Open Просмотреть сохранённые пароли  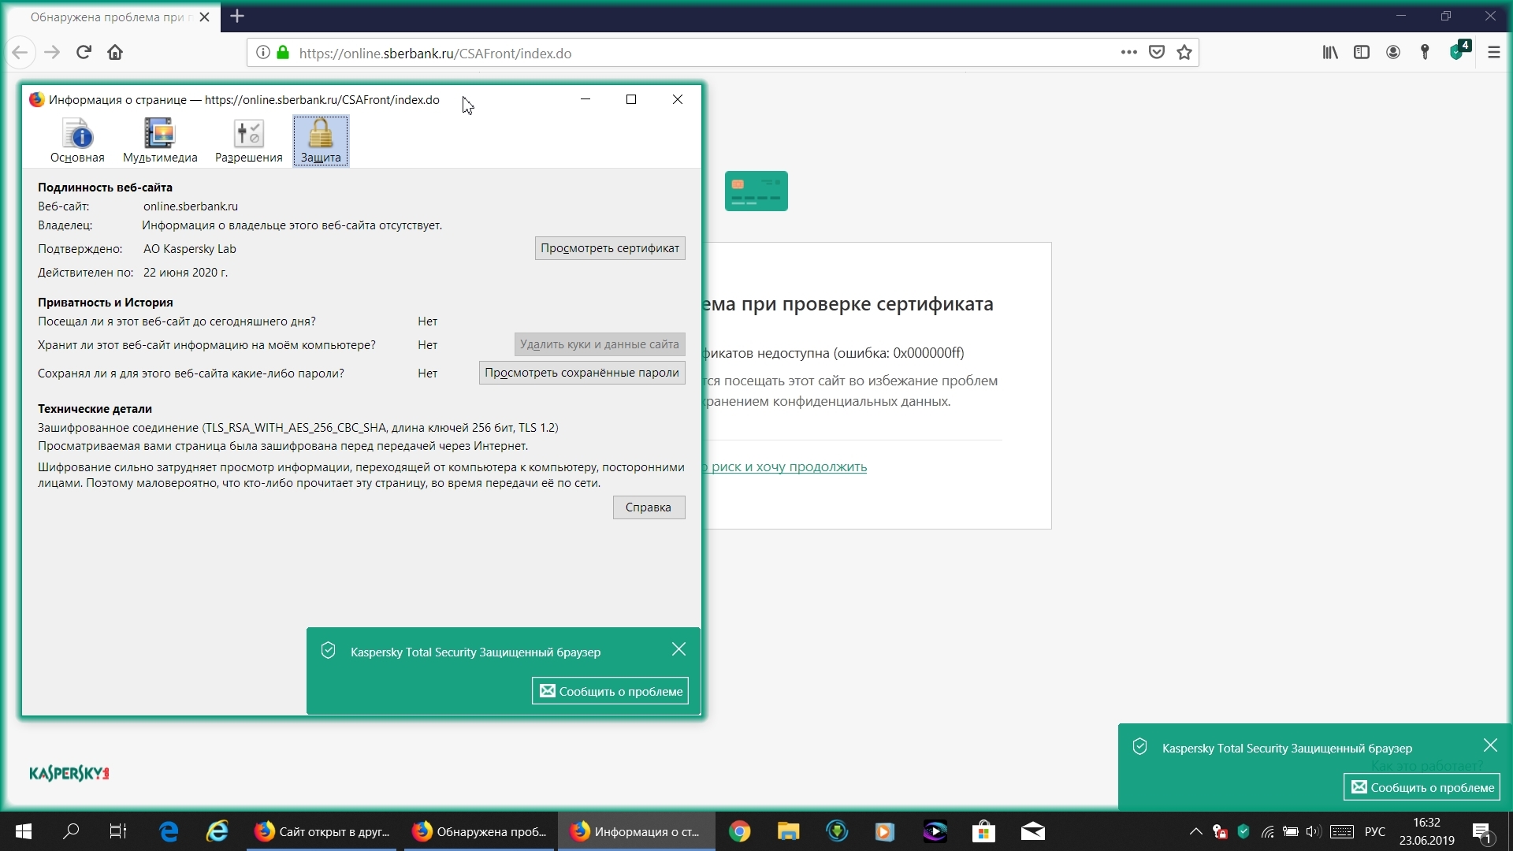click(x=582, y=373)
